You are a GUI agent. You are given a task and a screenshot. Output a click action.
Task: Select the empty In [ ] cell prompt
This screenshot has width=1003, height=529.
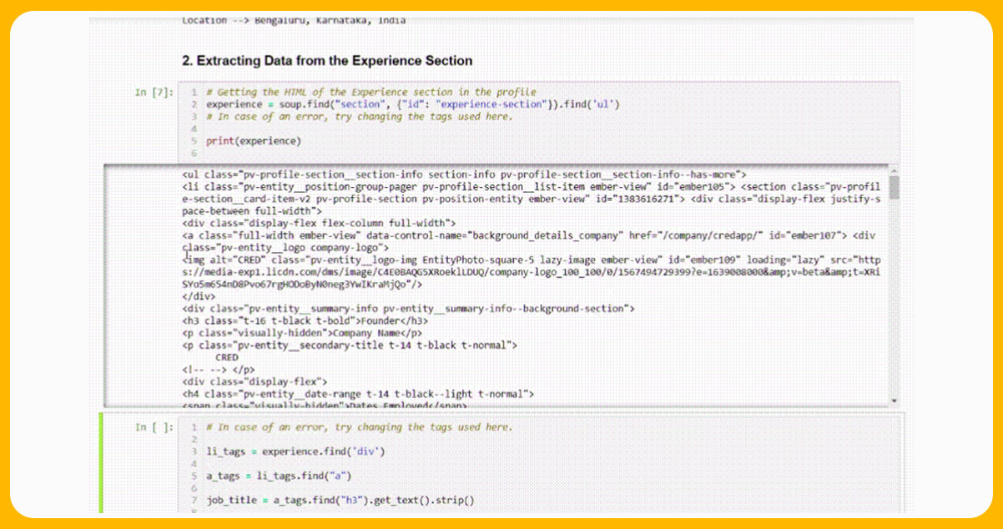click(x=154, y=427)
